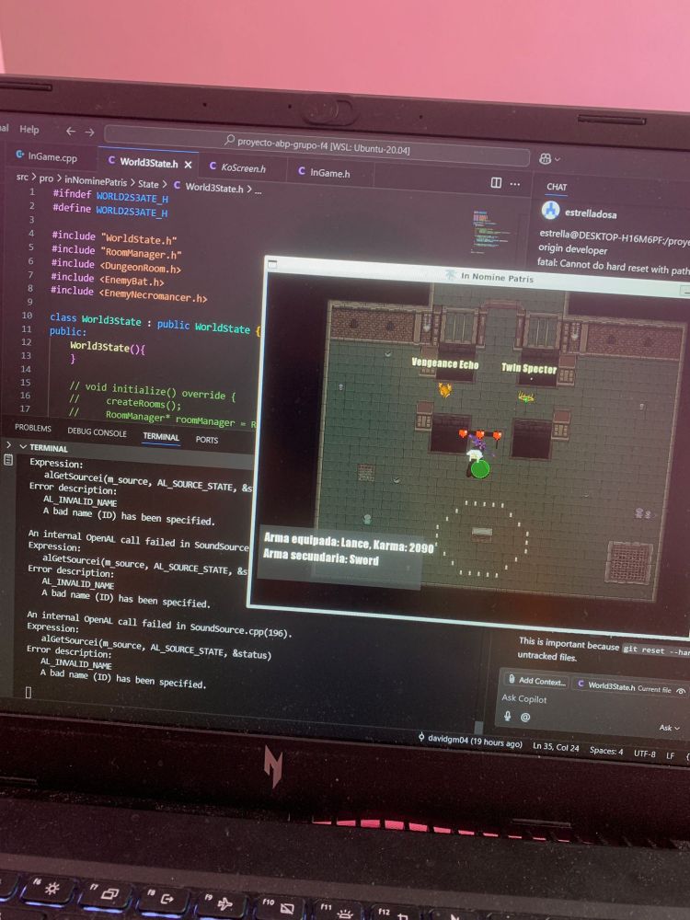The width and height of the screenshot is (690, 920).
Task: Click the InGame.cpp tab file icon
Action: pos(19,155)
